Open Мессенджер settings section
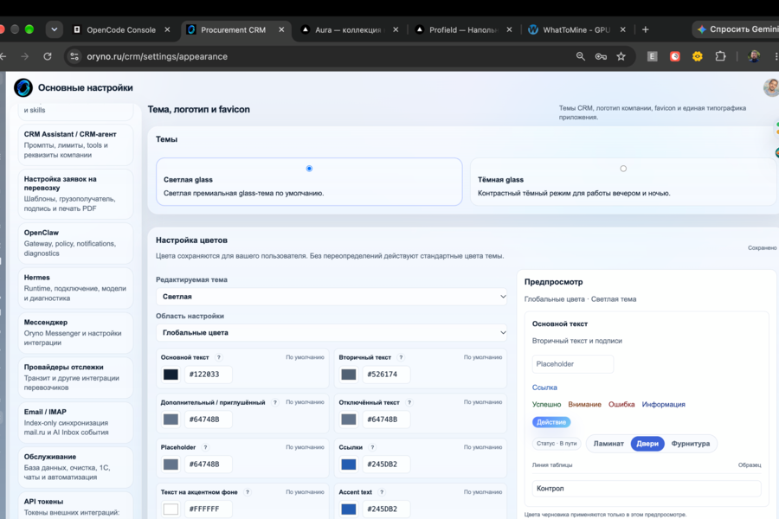Image resolution: width=779 pixels, height=519 pixels. [75, 332]
